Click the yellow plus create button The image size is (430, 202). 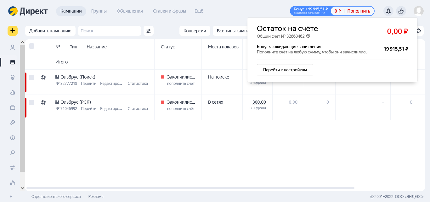13,31
